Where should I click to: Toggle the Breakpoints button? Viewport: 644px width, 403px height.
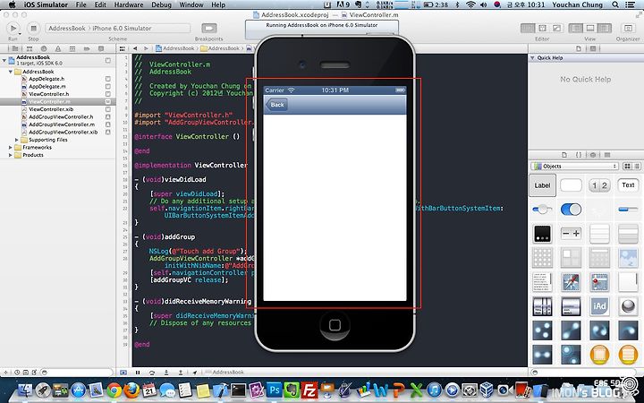coord(209,28)
